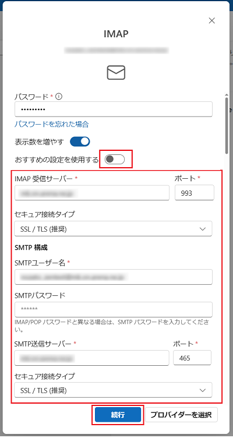Open the IMAP セキュア接続タイプ dropdown
Image resolution: width=233 pixels, height=445 pixels.
point(113,229)
